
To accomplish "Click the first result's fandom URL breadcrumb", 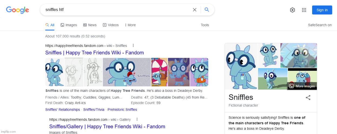I will [x=86, y=46].
